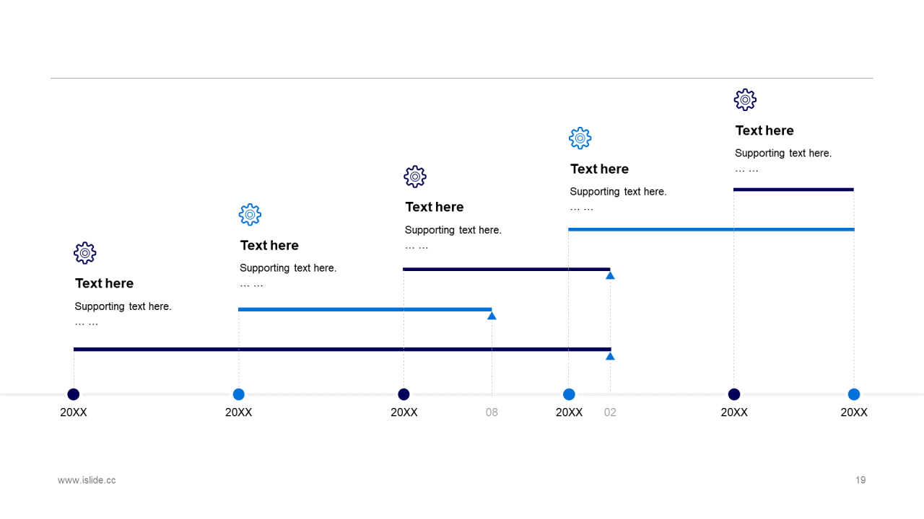Click the middle navy gear icon
924x519 pixels.
[x=415, y=177]
